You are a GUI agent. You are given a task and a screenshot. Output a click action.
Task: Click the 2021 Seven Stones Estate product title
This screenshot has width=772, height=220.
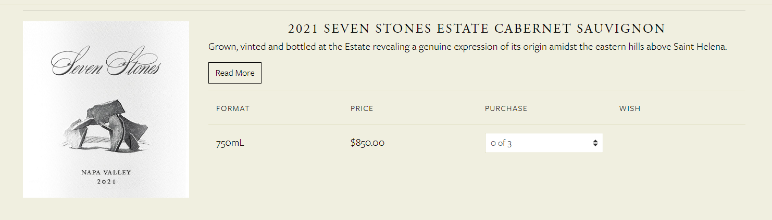[x=476, y=29]
